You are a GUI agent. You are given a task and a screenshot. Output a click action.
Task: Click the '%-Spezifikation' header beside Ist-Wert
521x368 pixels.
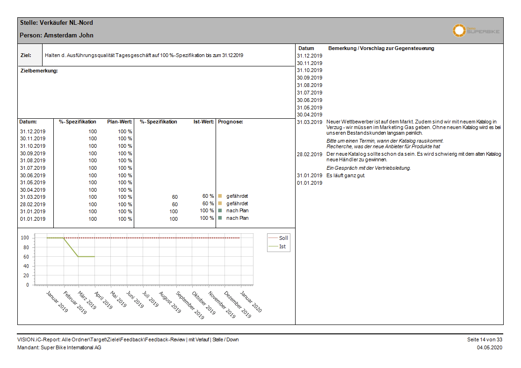(x=159, y=122)
